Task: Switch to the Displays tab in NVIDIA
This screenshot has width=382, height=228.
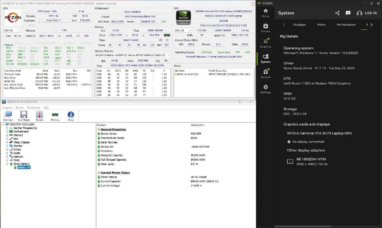Action: 300,25
